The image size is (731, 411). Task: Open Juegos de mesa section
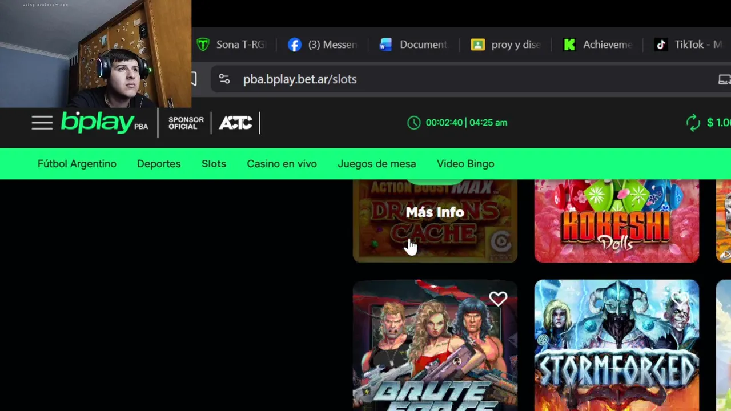tap(377, 164)
